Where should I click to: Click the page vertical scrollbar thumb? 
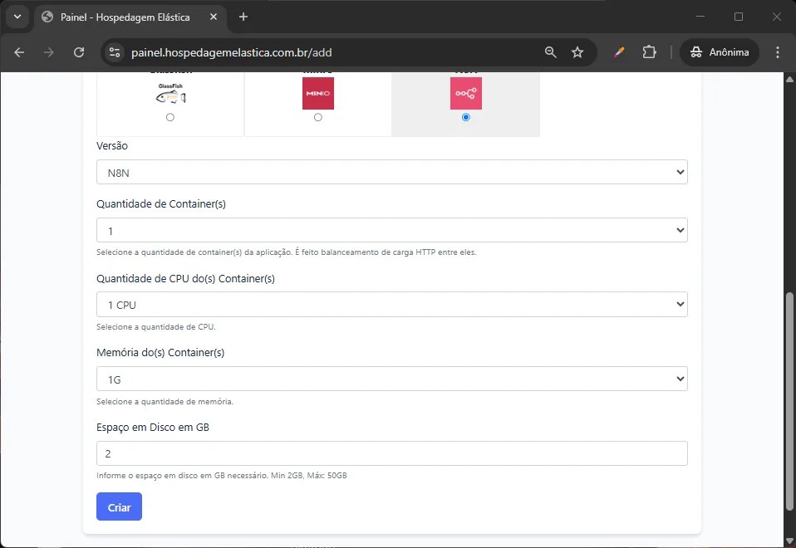coord(789,401)
